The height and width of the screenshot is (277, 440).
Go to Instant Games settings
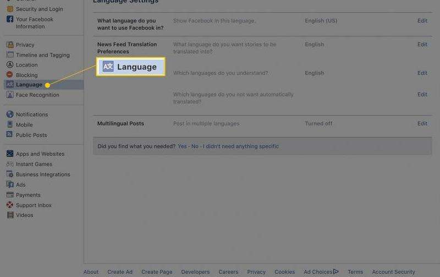[x=34, y=164]
